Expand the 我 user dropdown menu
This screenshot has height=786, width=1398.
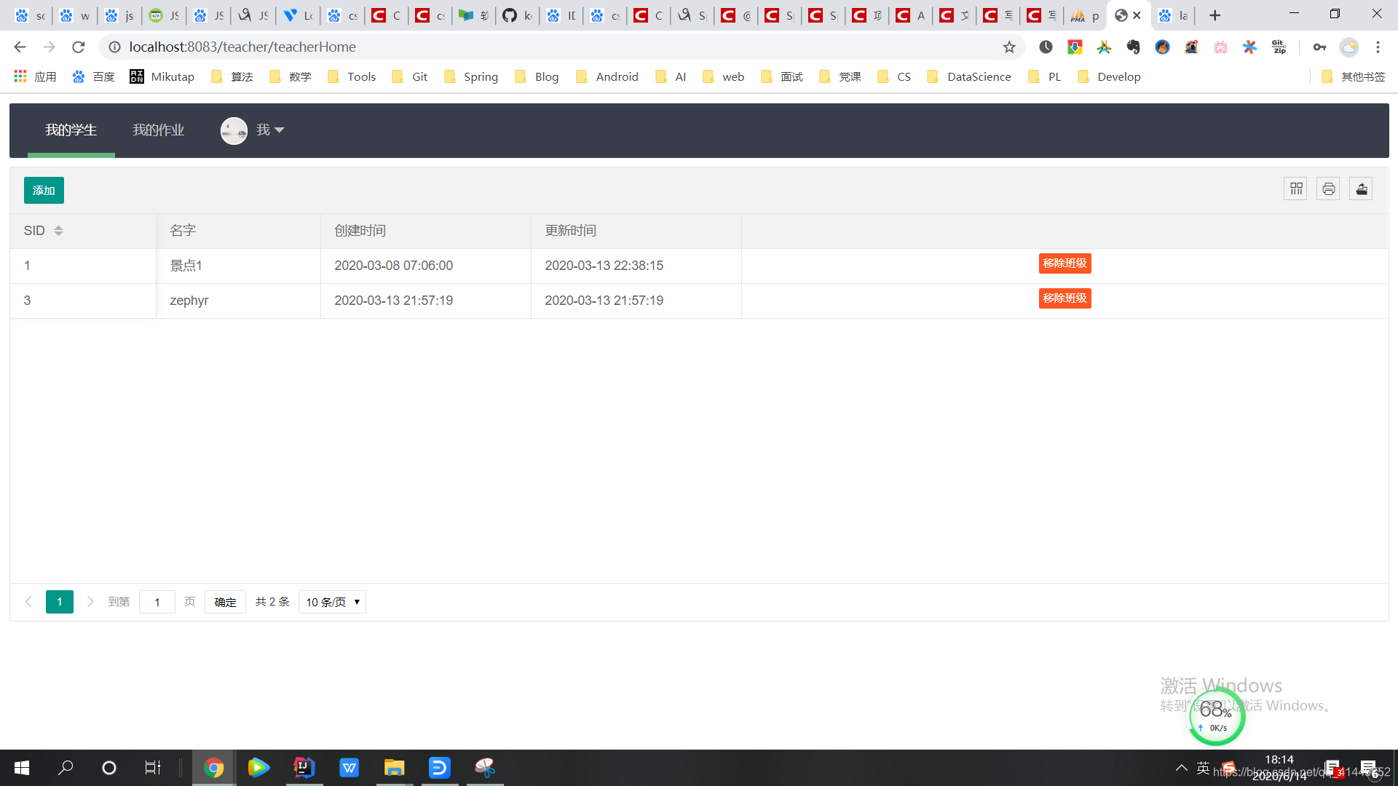[x=271, y=130]
